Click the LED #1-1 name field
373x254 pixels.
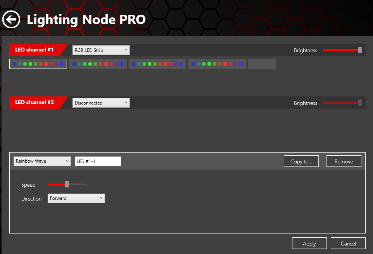98,161
